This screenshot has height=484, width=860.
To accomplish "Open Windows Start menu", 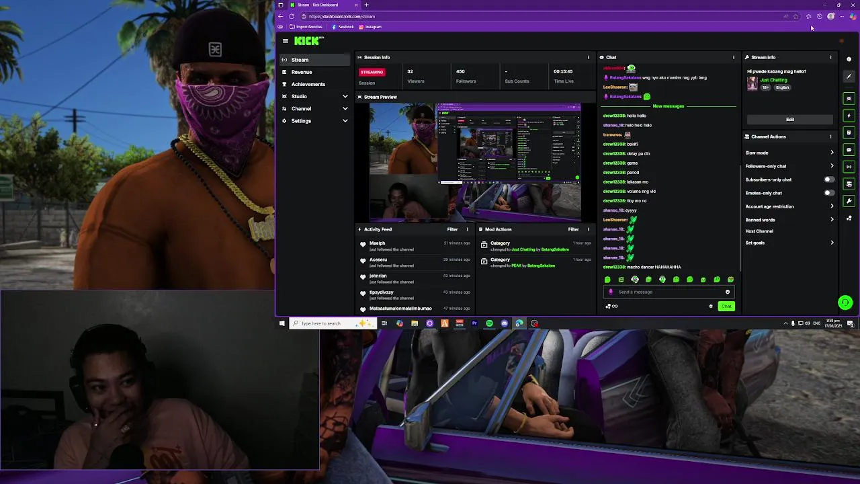I will [282, 323].
